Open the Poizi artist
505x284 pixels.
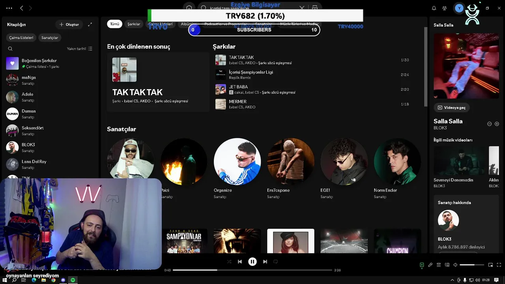pyautogui.click(x=184, y=161)
